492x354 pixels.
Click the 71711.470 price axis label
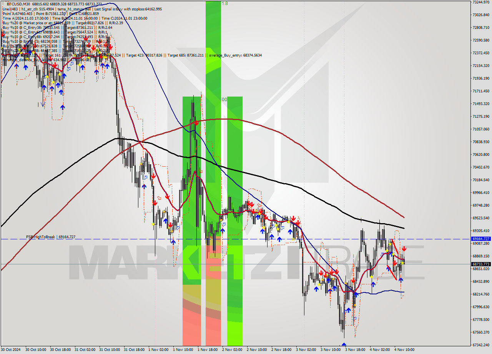(481, 91)
